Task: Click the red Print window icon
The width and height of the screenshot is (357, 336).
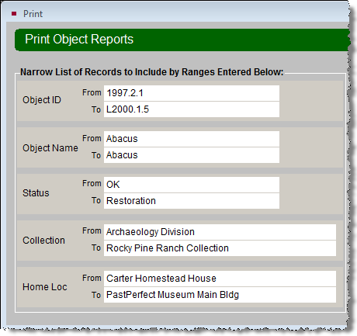Action: click(x=14, y=13)
